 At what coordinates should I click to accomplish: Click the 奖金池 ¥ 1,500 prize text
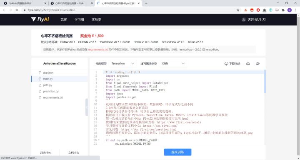pos(92,36)
